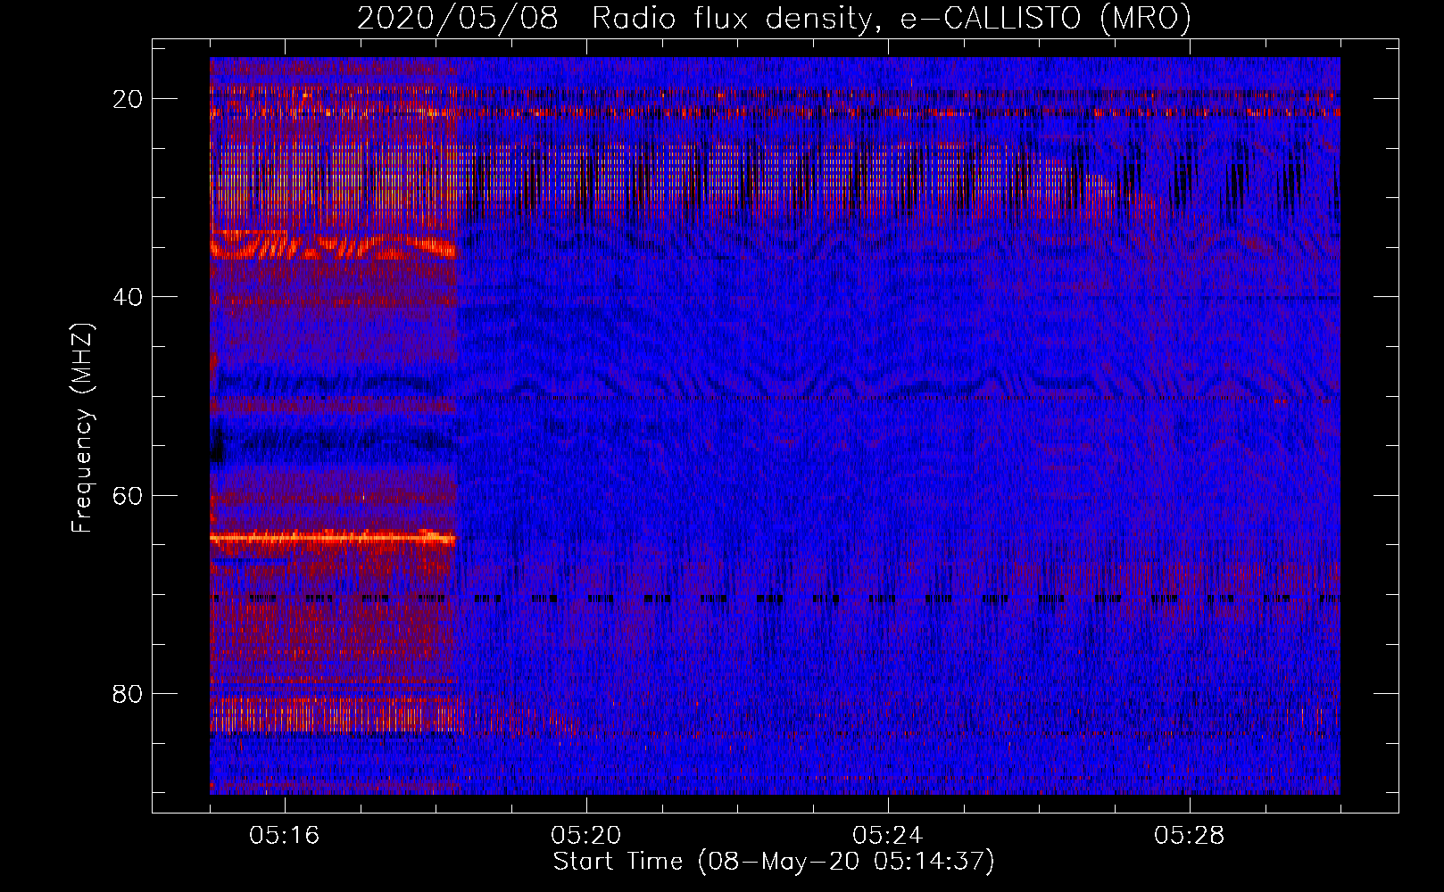This screenshot has height=892, width=1444.
Task: Click the 60 MHz y-axis tick label
Action: tap(128, 495)
